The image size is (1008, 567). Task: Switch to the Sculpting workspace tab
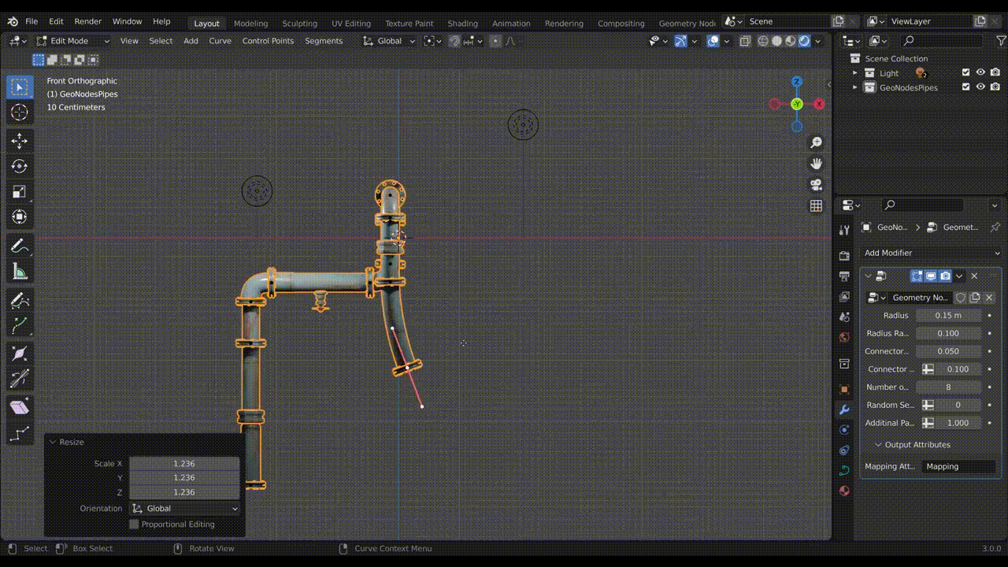coord(299,23)
